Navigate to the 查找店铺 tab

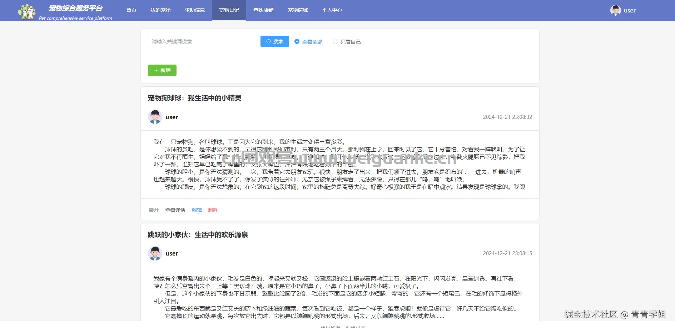click(263, 10)
